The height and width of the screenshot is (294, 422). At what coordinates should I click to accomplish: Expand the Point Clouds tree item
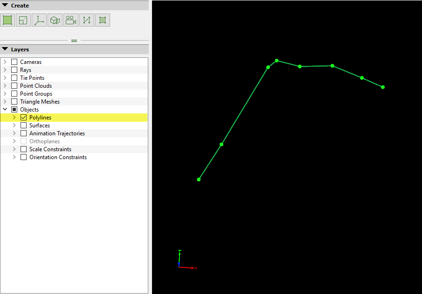coord(5,85)
